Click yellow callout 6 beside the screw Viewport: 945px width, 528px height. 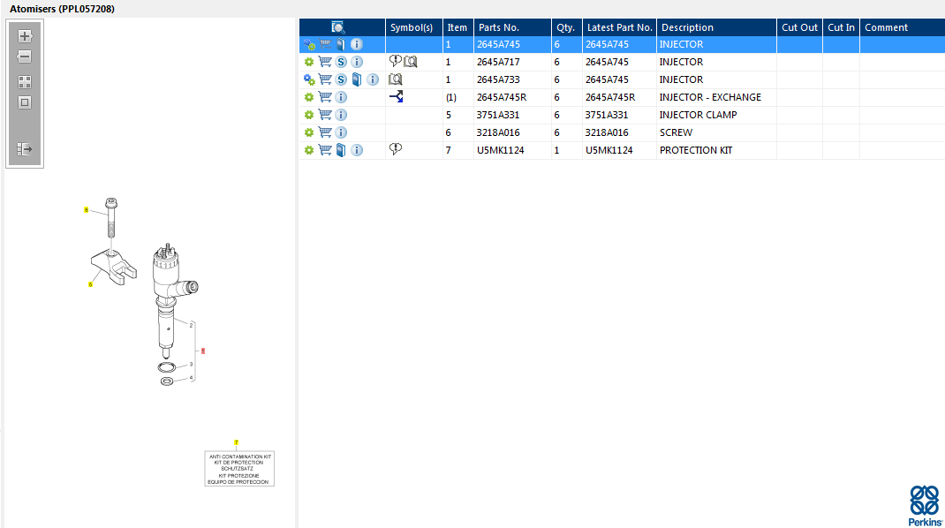coord(87,210)
